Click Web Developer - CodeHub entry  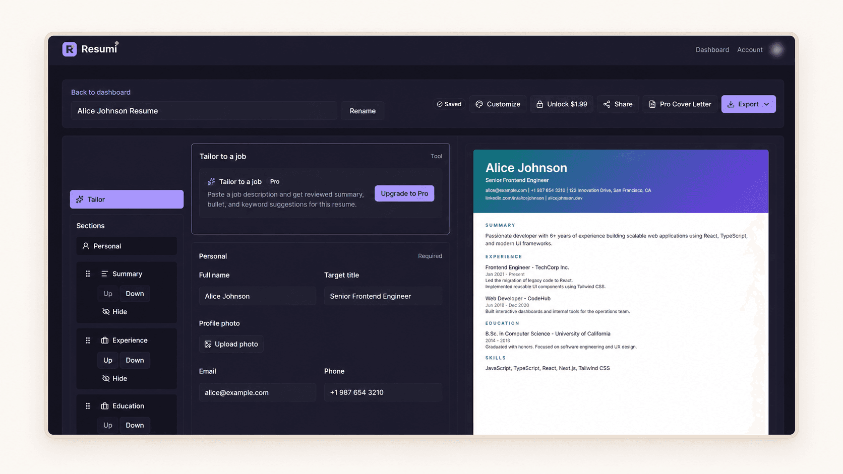coord(518,299)
